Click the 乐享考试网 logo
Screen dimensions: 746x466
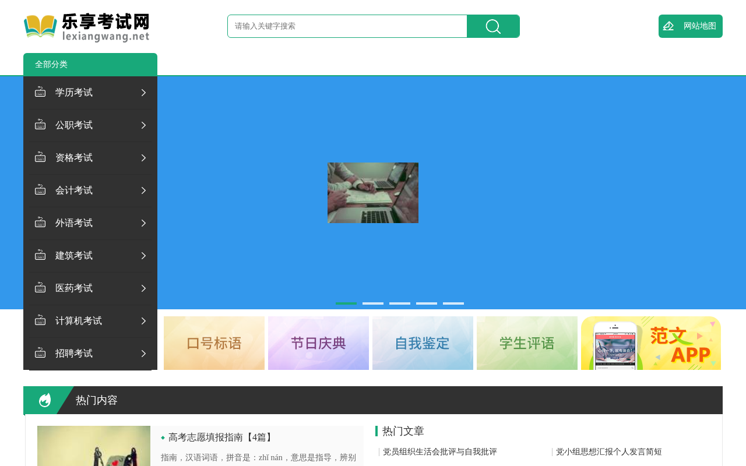tap(86, 28)
